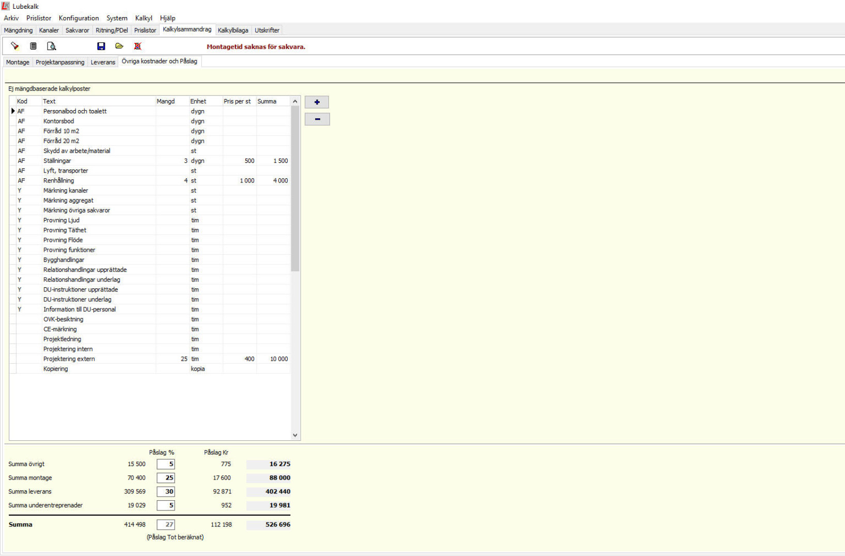Image resolution: width=845 pixels, height=556 pixels.
Task: Open the calculator tool icon
Action: coord(33,46)
